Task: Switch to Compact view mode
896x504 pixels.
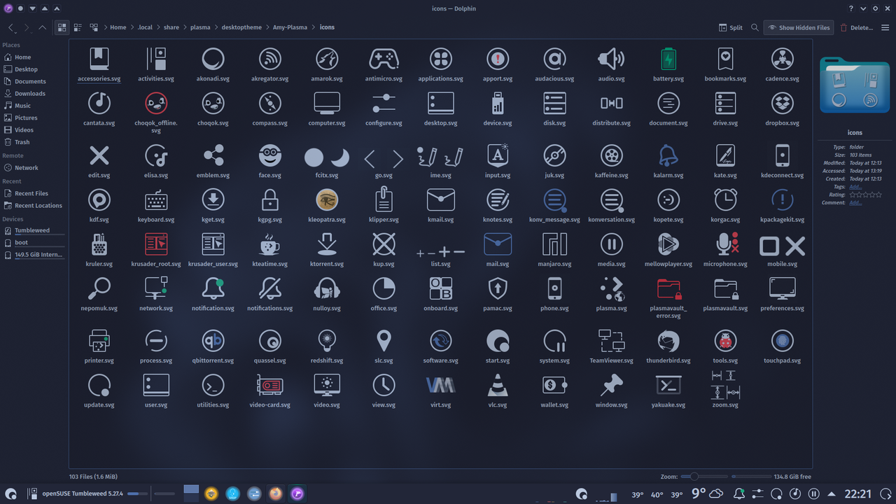Action: coord(78,27)
